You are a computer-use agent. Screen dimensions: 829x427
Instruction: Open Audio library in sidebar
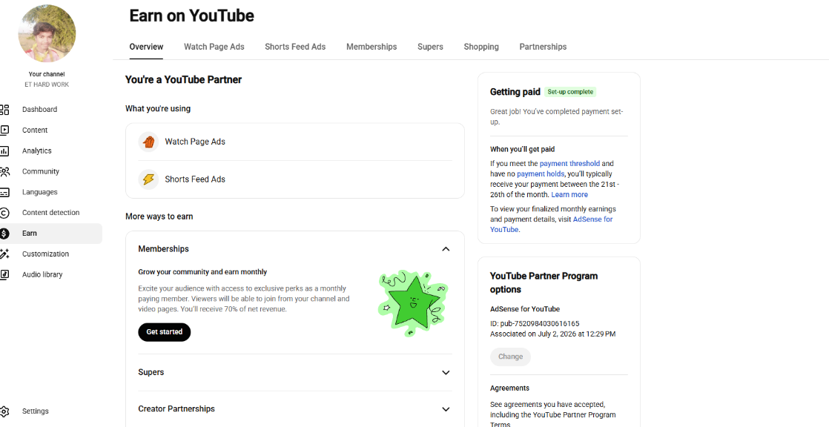(x=42, y=274)
